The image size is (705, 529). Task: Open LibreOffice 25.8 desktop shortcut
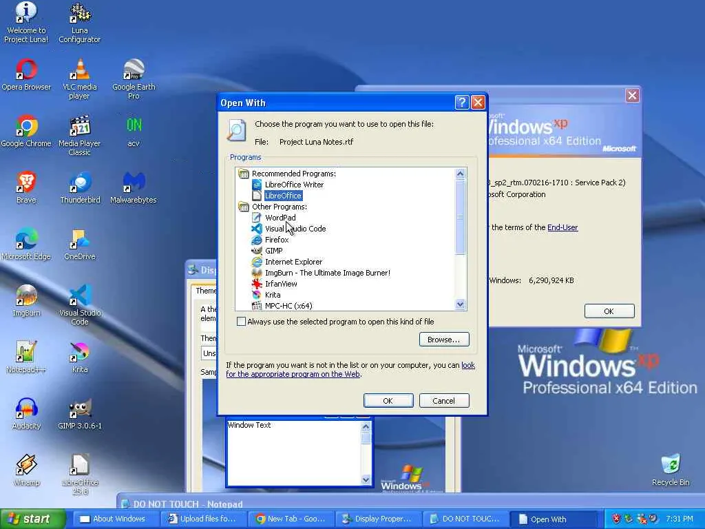[x=80, y=475]
